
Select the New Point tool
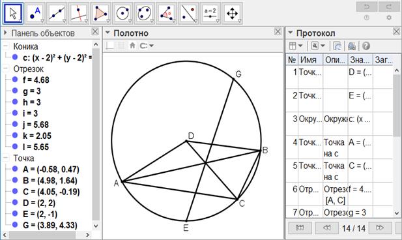[x=35, y=13]
